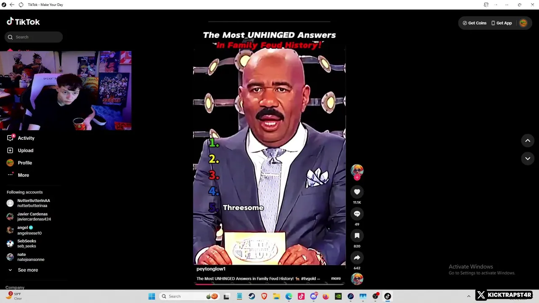Follow creator with red plus badge
This screenshot has height=303, width=539.
[357, 178]
